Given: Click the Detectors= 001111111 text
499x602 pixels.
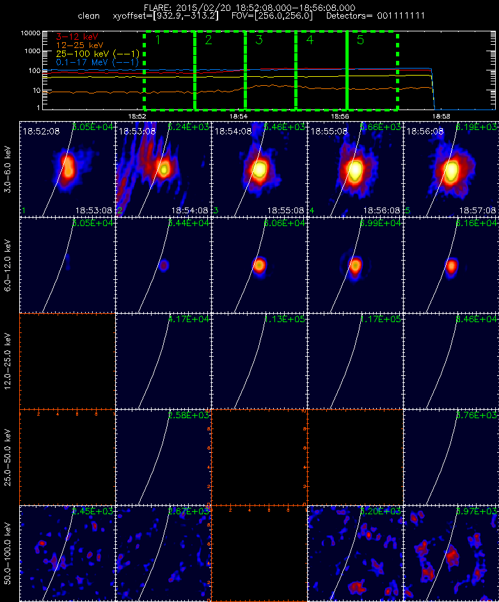Looking at the screenshot, I should tap(375, 16).
